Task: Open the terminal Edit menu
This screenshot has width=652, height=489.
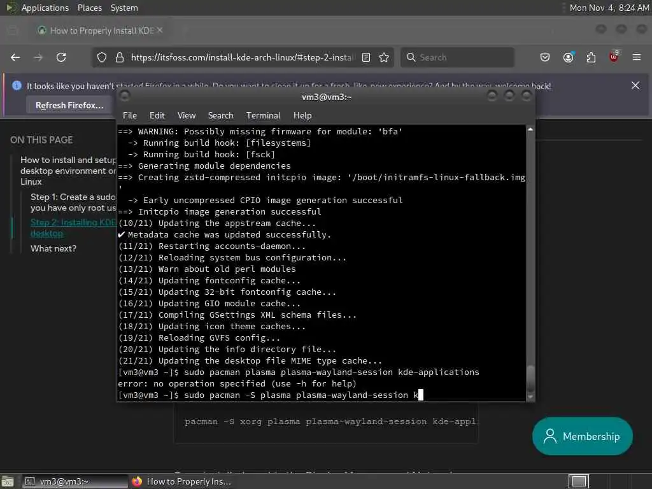Action: click(157, 116)
